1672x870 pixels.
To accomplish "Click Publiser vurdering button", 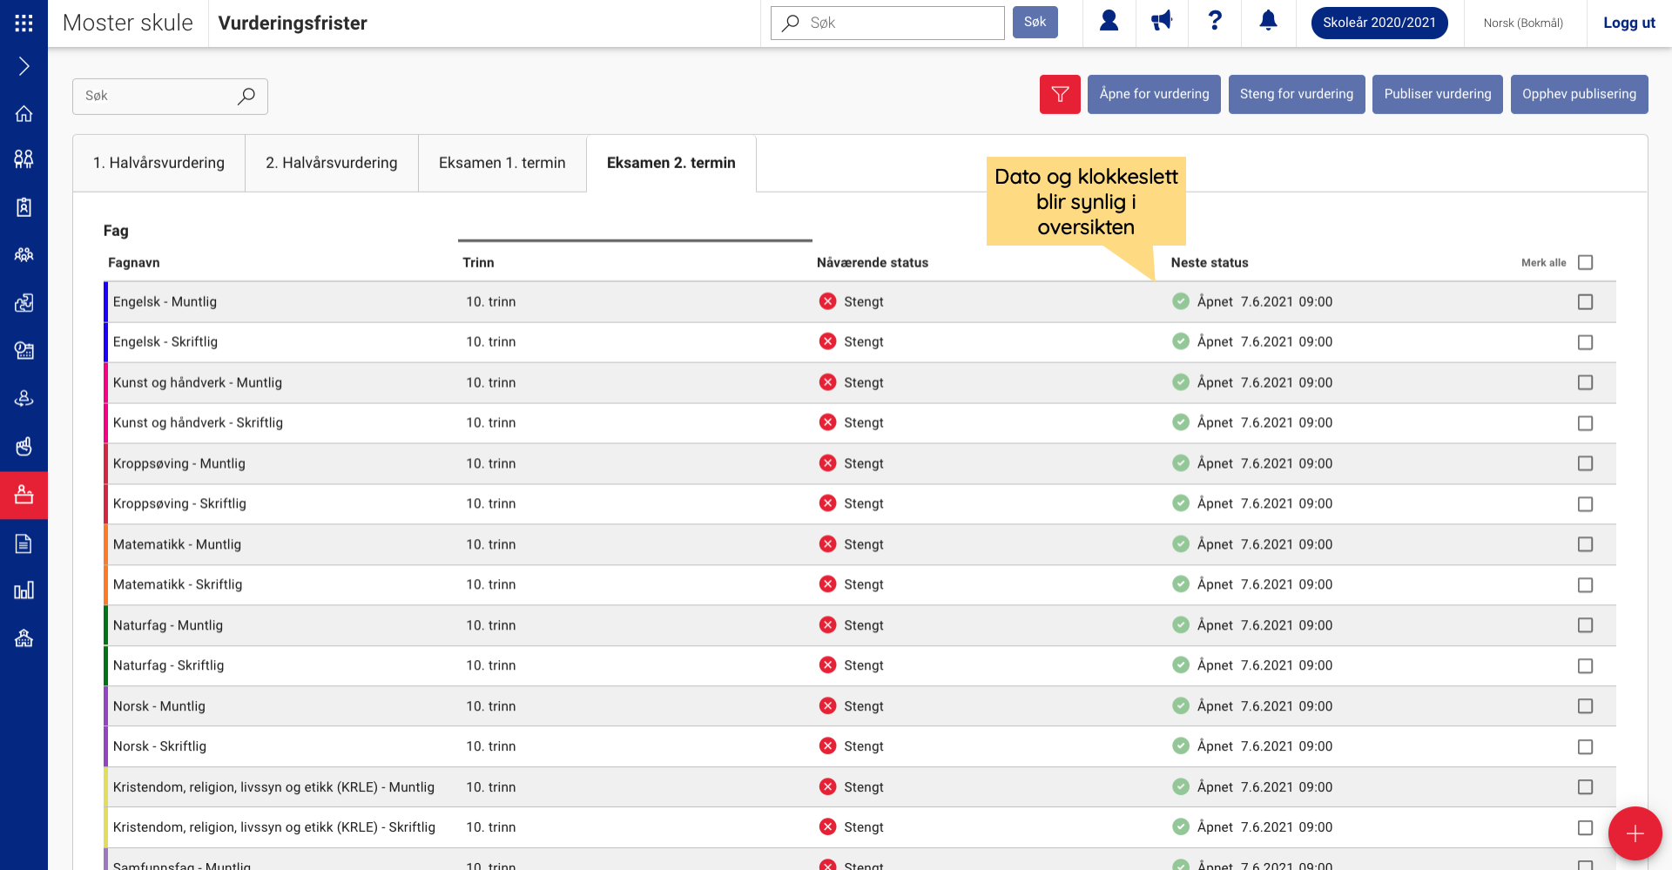I will (x=1438, y=94).
